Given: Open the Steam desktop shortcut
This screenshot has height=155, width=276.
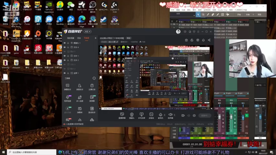Looking at the screenshot, I should (103, 21).
